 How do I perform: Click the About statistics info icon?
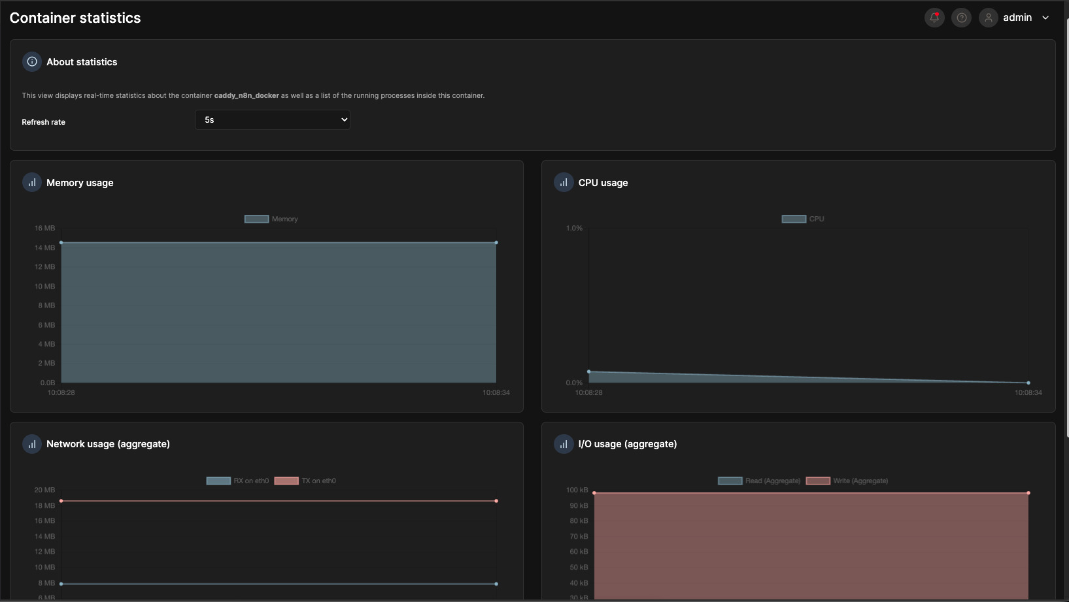point(32,62)
